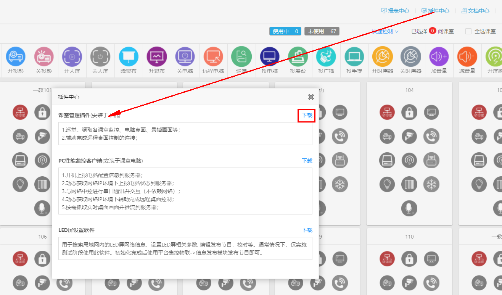Click the phone call icon in classroom 104

pos(431,136)
